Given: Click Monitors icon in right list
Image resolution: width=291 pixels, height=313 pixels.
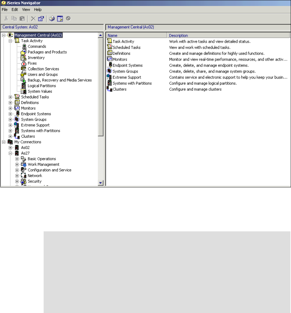Looking at the screenshot, I should 110,59.
